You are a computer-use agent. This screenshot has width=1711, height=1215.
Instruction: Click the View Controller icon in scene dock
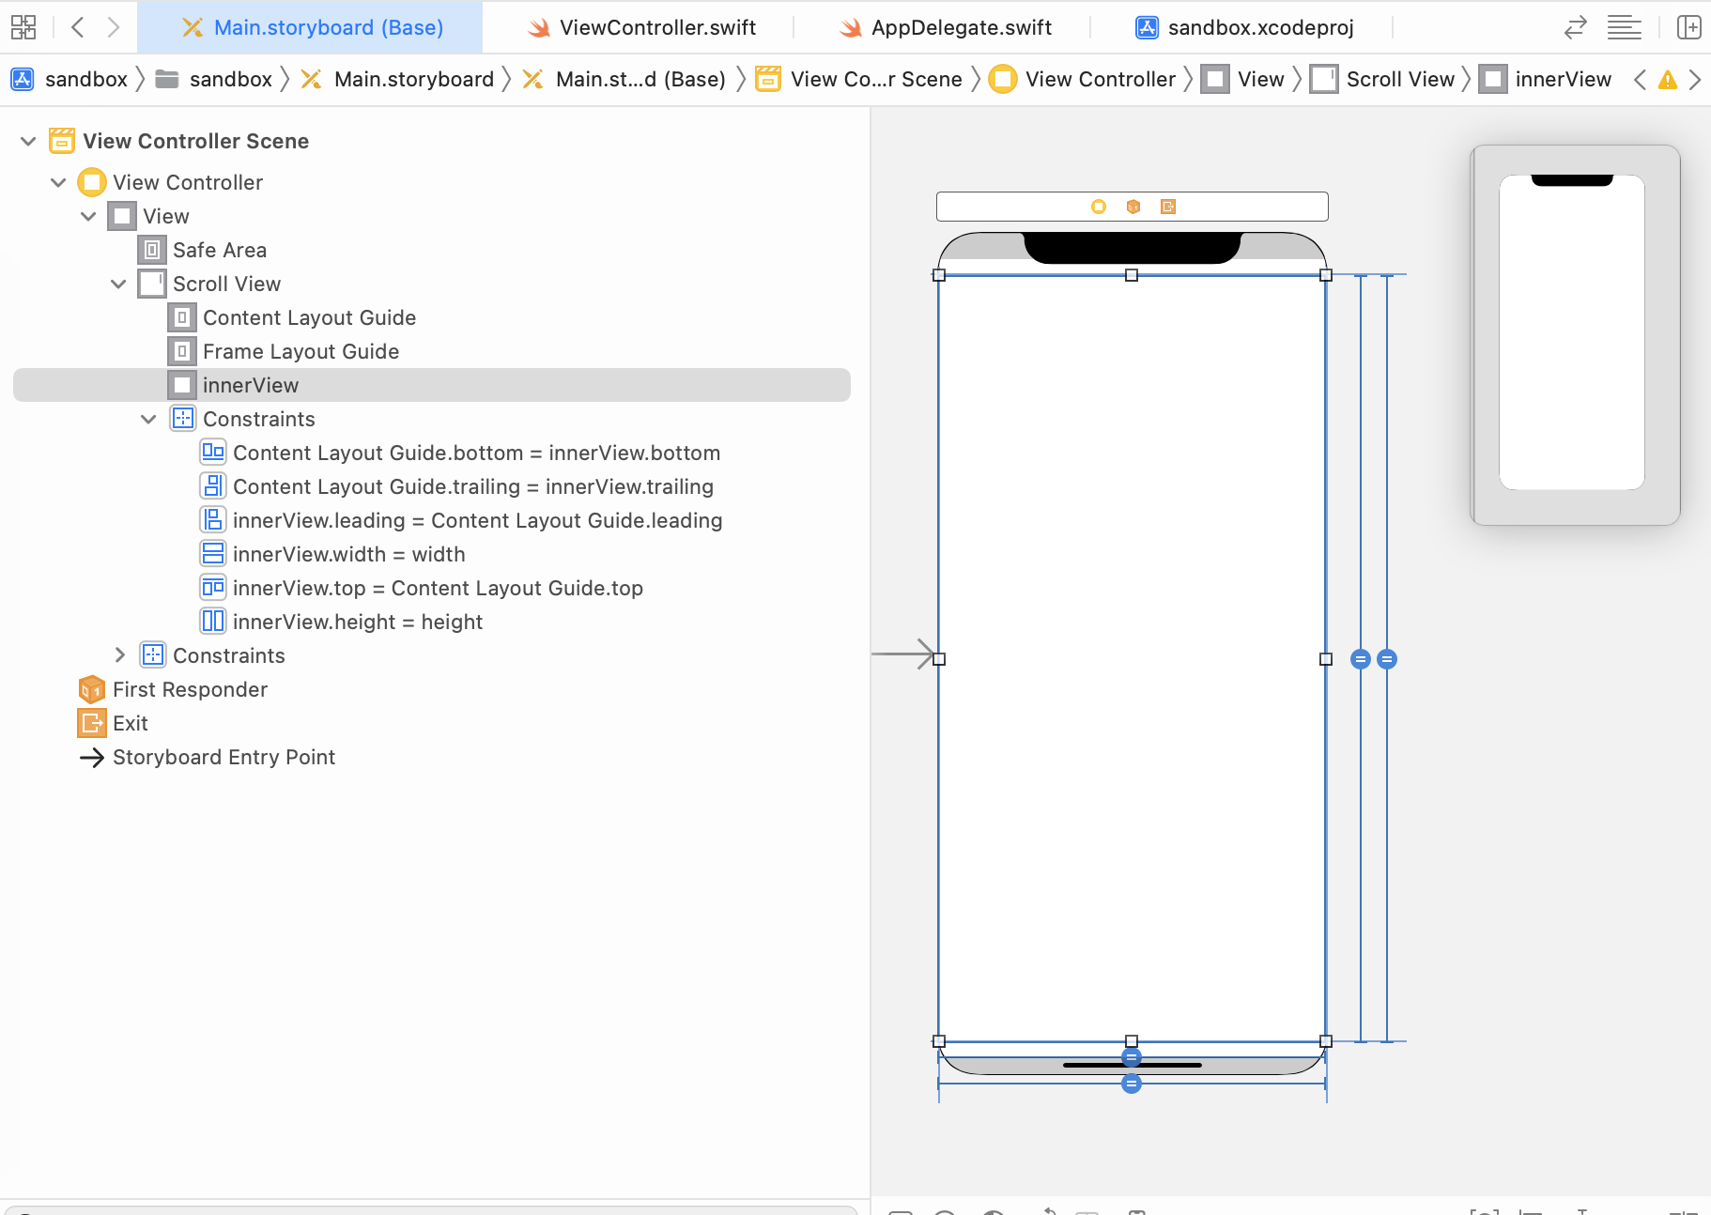[x=1098, y=207]
